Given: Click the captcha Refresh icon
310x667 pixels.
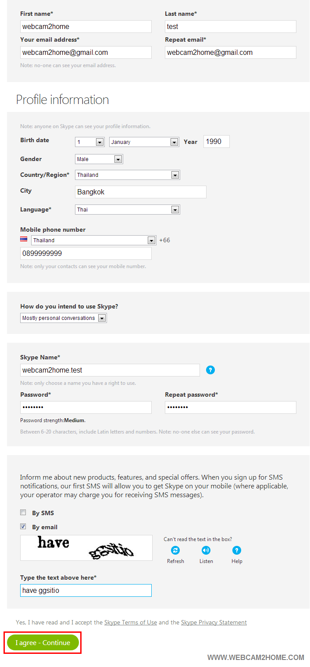Looking at the screenshot, I should click(175, 550).
